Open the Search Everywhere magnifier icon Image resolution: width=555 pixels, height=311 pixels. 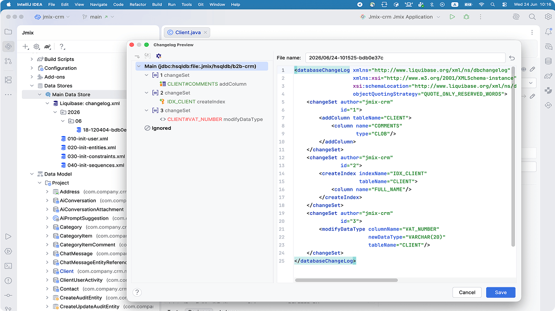[532, 17]
